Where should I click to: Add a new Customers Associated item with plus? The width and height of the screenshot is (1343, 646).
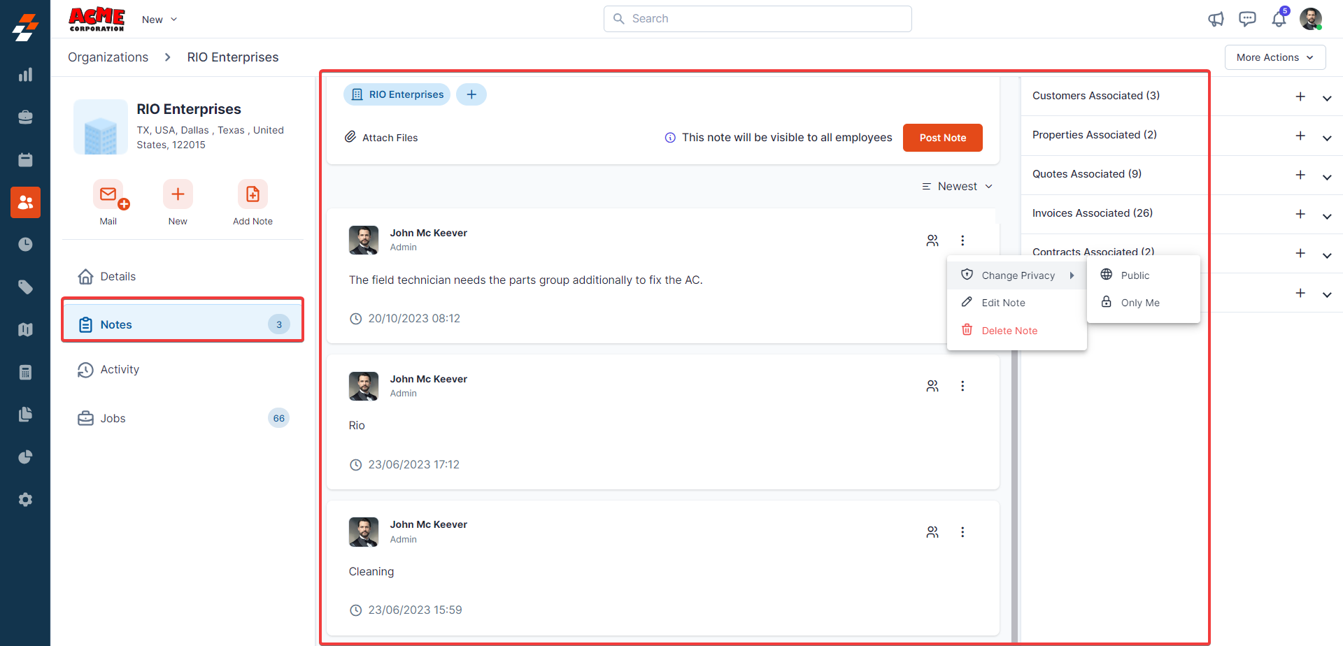(x=1300, y=96)
